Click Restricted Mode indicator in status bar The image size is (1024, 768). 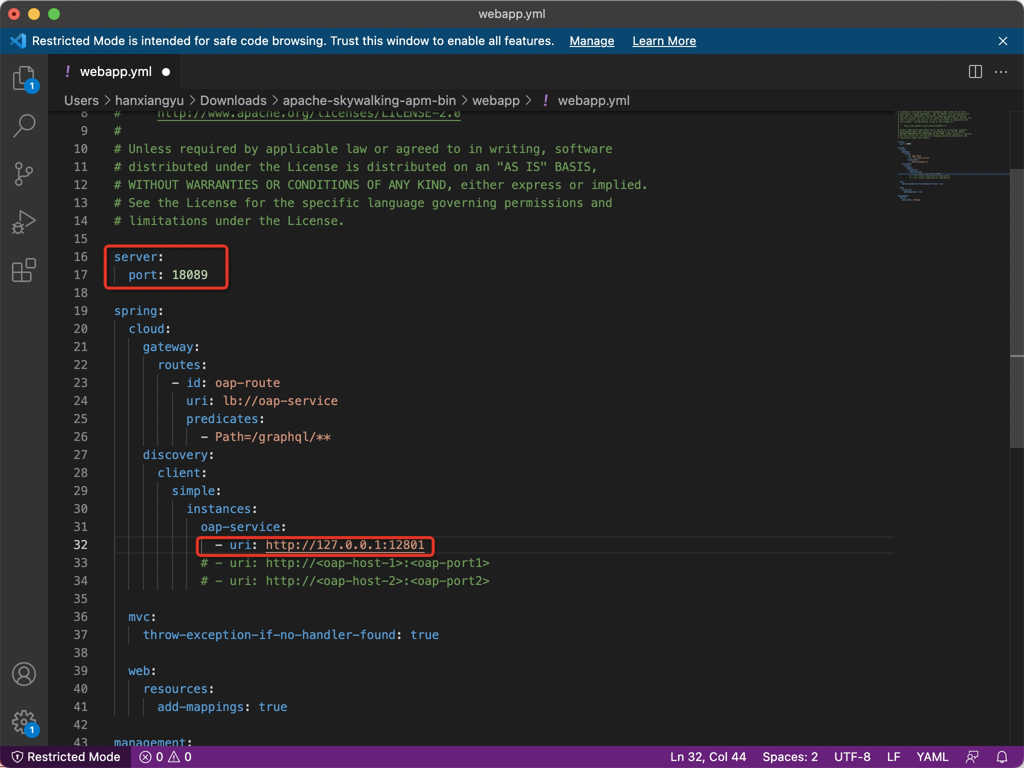click(x=66, y=757)
